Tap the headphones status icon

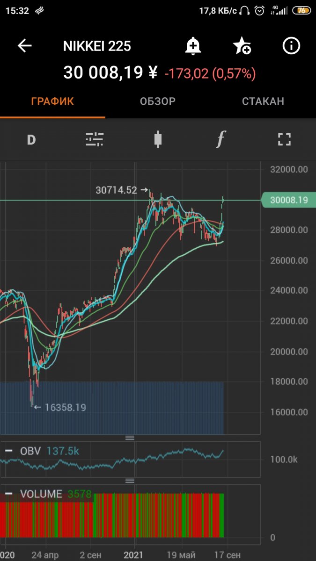245,10
